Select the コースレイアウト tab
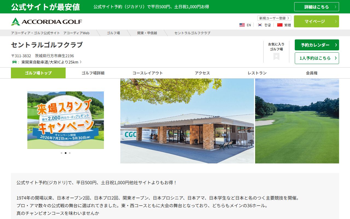Image resolution: width=350 pixels, height=219 pixels. [x=148, y=73]
